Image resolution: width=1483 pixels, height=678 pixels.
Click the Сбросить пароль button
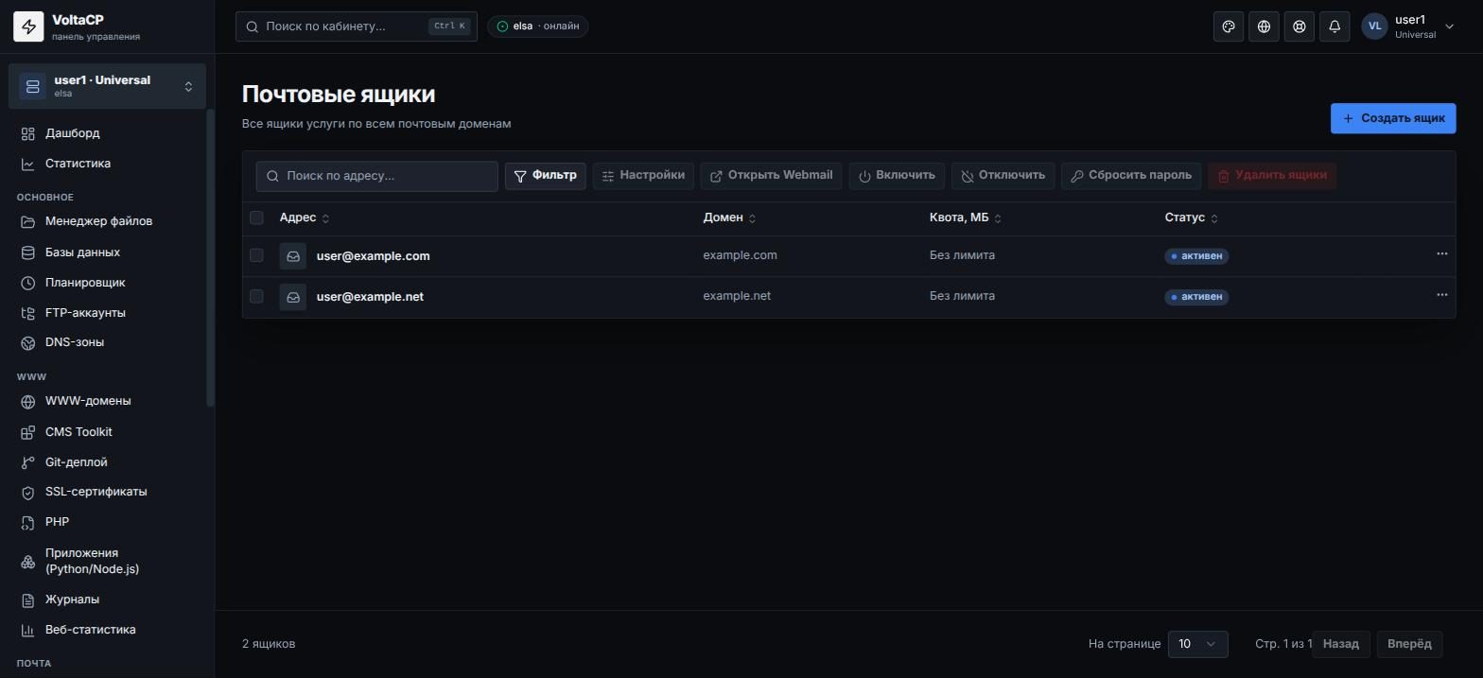1131,176
